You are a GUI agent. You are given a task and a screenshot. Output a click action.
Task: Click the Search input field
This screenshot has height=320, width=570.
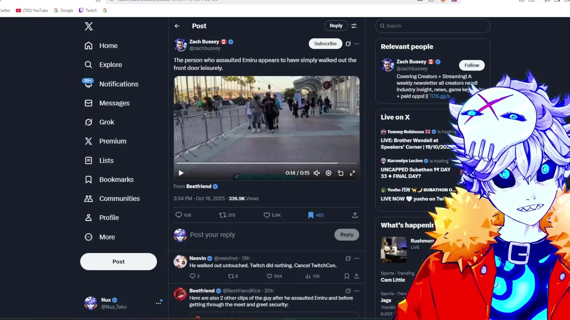[x=433, y=26]
